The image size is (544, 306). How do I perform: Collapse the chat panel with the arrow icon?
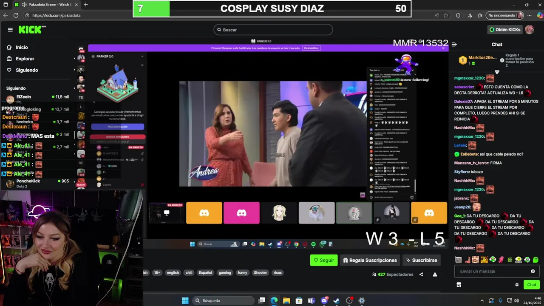pos(454,44)
